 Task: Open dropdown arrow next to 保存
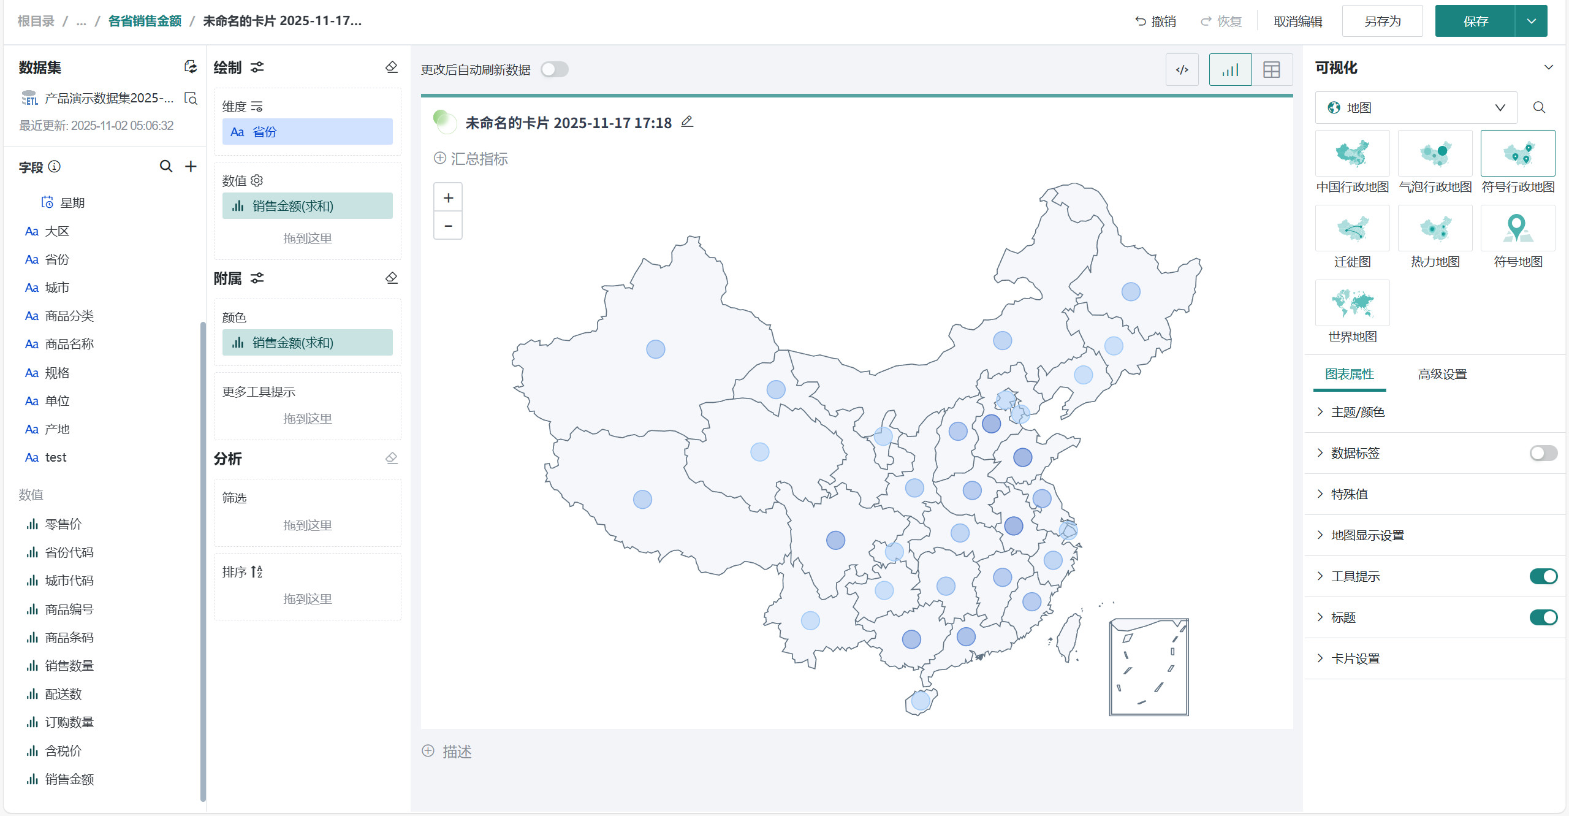pyautogui.click(x=1532, y=21)
